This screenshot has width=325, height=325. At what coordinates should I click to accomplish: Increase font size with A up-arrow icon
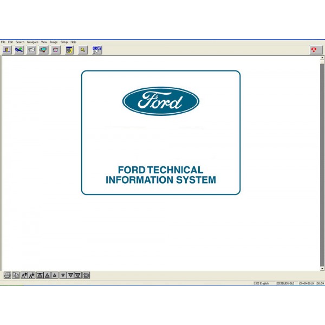point(24,275)
